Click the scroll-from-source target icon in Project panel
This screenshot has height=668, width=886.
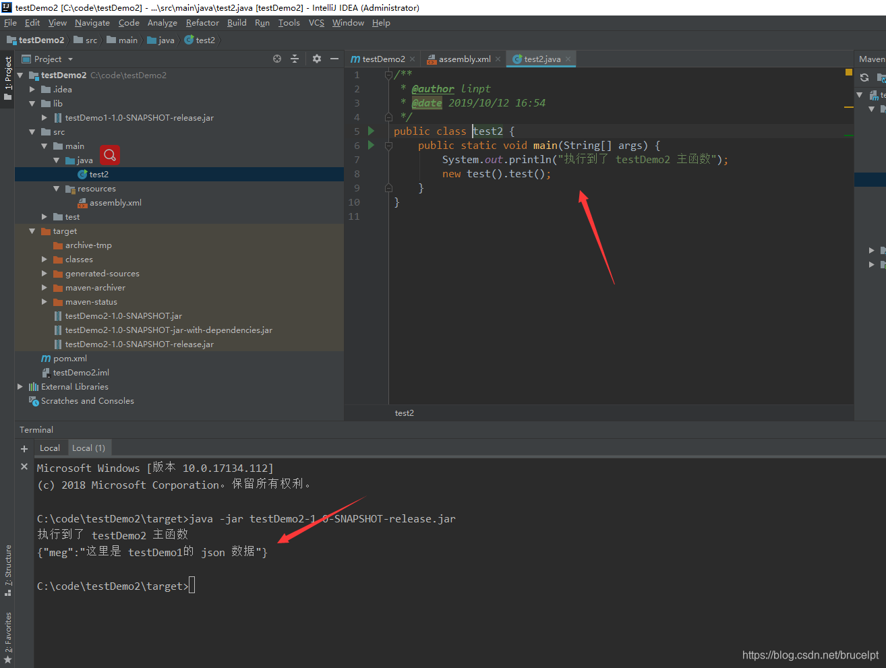tap(277, 59)
